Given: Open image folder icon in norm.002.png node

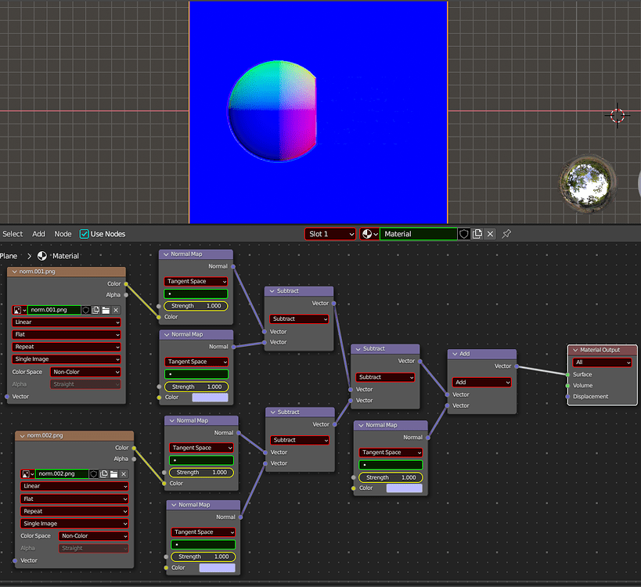Looking at the screenshot, I should point(113,474).
